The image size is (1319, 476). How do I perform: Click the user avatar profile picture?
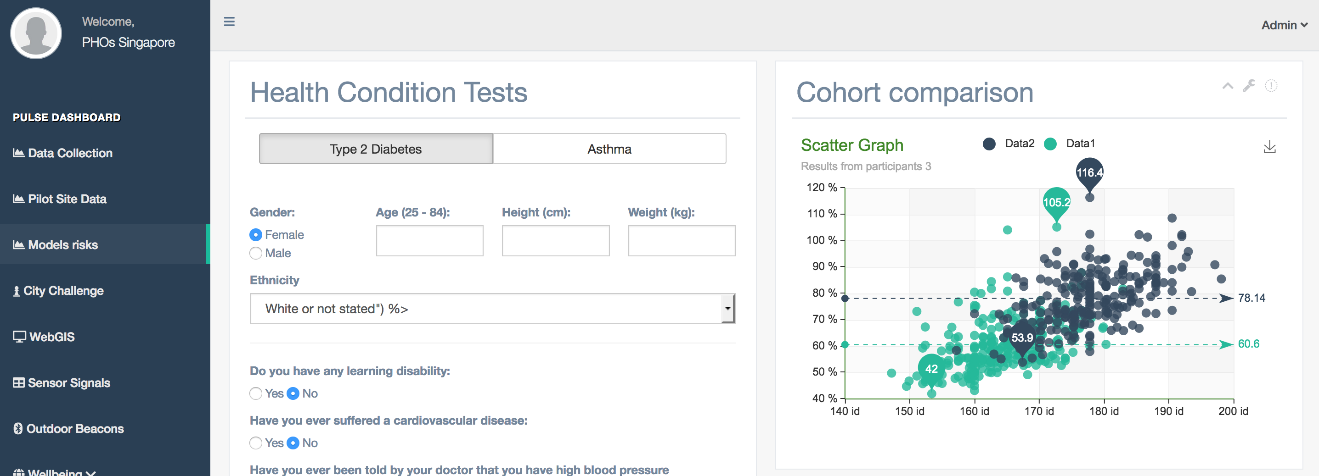point(36,33)
